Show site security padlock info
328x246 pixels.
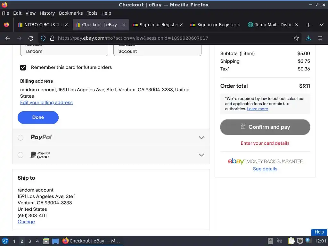(x=52, y=38)
